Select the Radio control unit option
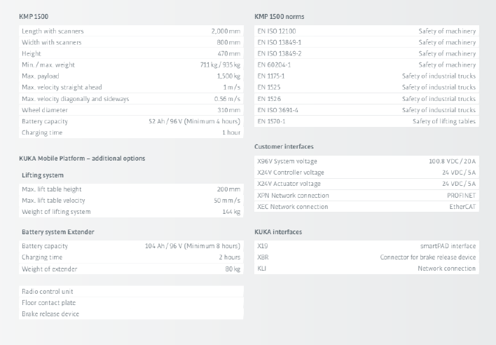 tap(48, 292)
